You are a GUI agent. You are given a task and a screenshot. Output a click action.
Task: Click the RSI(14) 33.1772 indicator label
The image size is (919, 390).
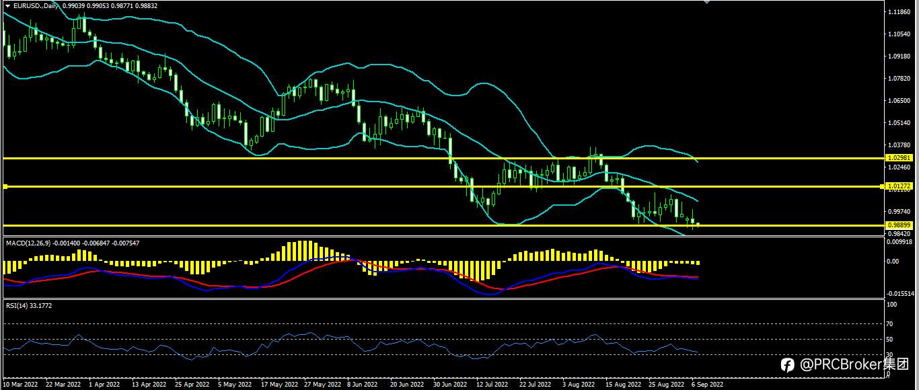point(29,305)
